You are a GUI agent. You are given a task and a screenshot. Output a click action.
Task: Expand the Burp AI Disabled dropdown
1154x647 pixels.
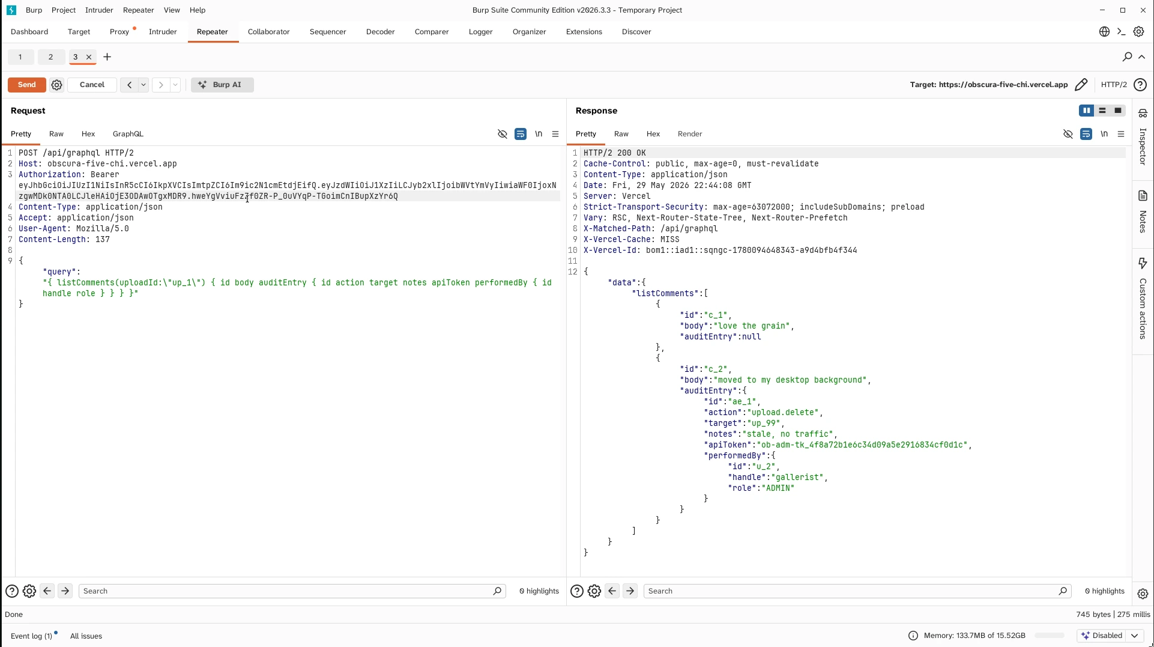pyautogui.click(x=1134, y=636)
